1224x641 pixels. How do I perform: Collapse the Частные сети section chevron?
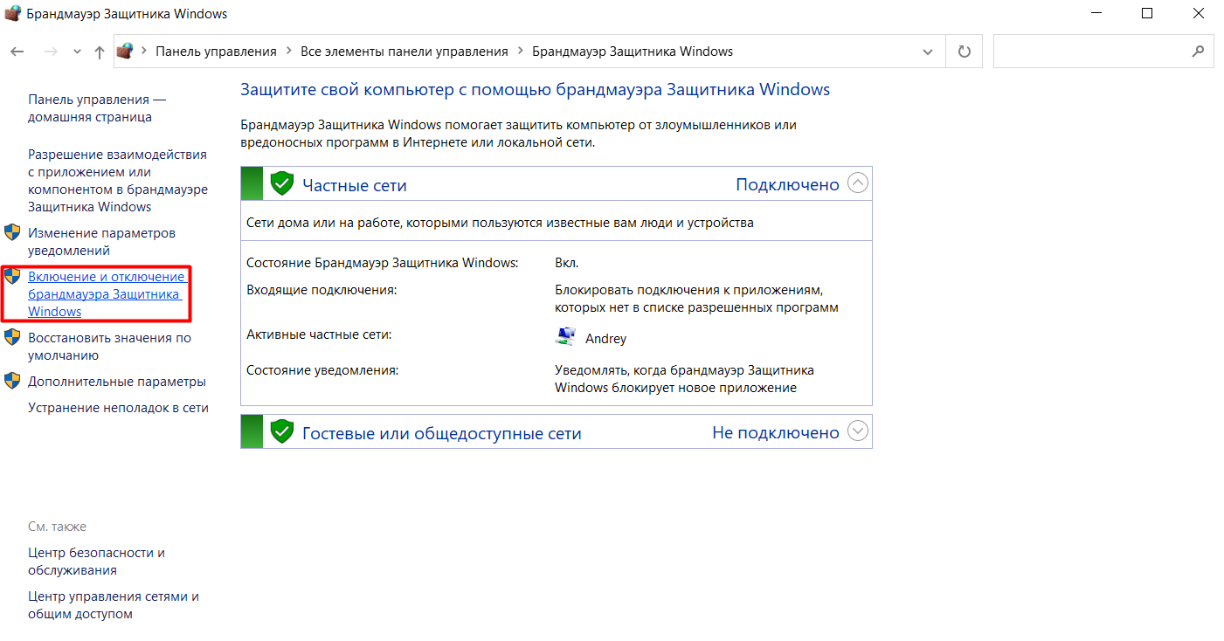pos(858,183)
